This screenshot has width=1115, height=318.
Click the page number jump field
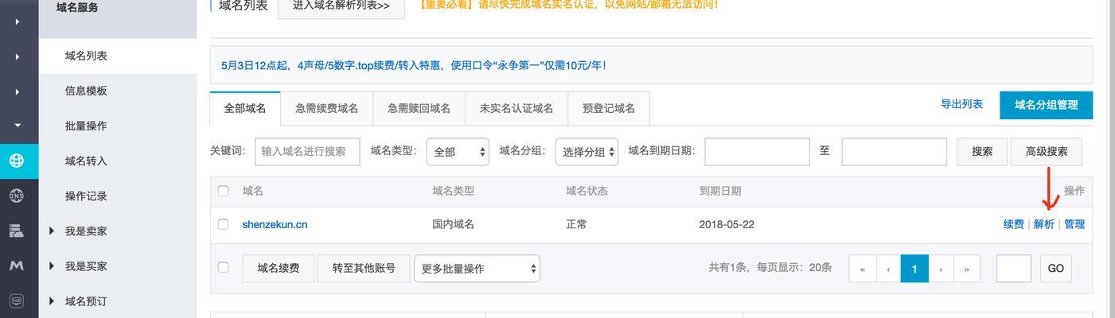[x=1014, y=269]
